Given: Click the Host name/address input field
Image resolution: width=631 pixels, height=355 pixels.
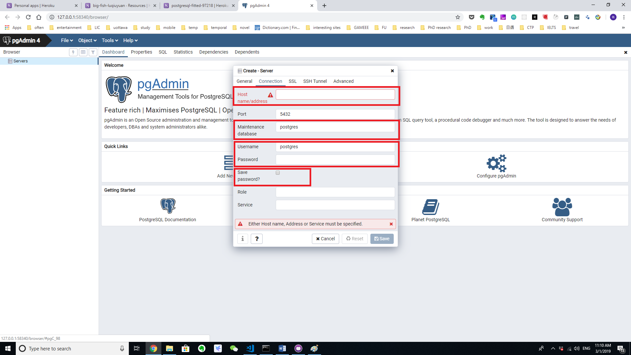Looking at the screenshot, I should coord(335,95).
